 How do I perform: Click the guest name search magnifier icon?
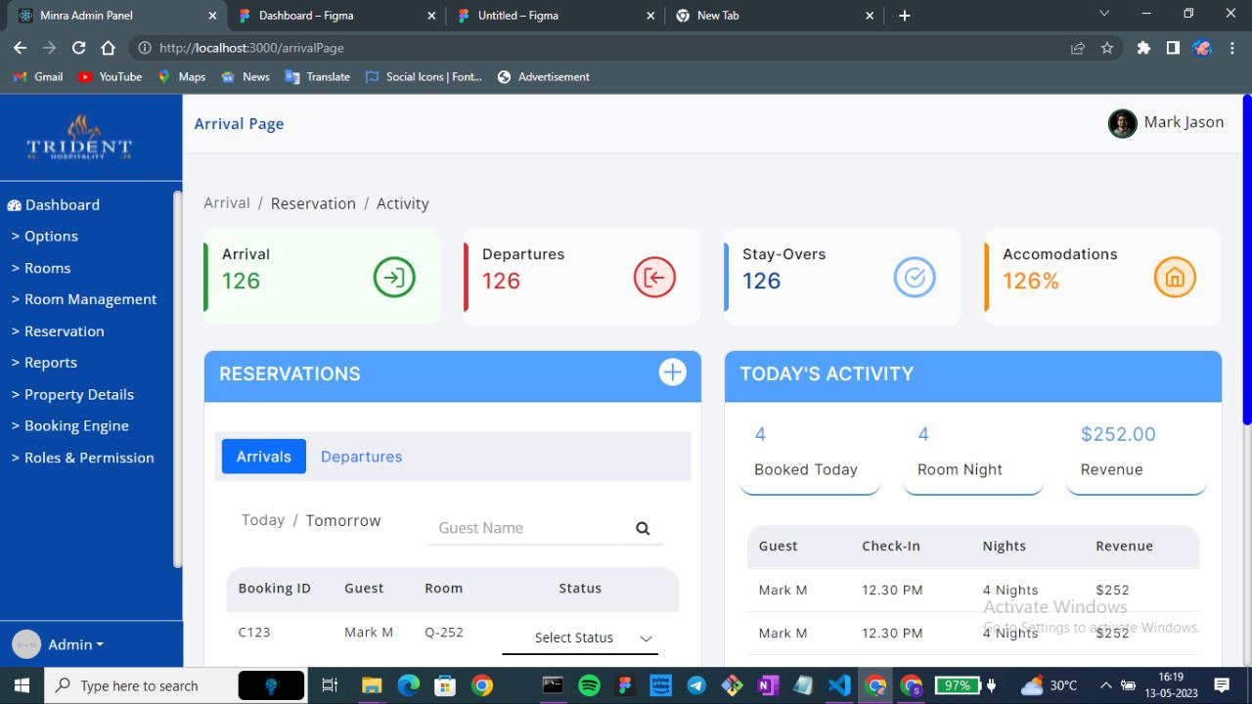tap(643, 529)
